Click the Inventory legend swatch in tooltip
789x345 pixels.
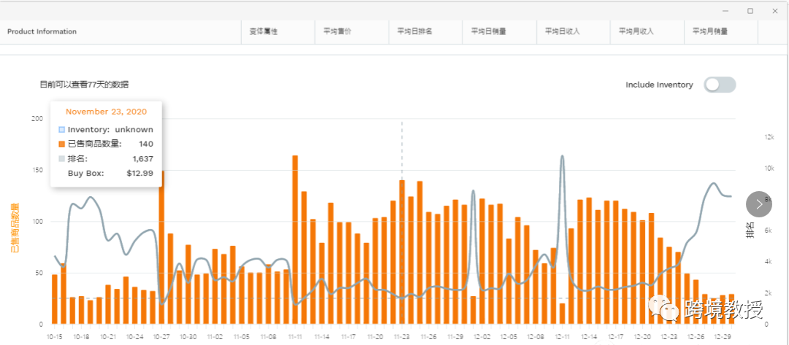(61, 130)
